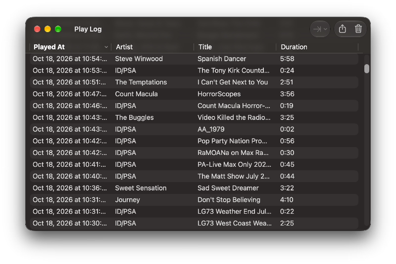Select the Steve Winwood artist cell

(139, 59)
